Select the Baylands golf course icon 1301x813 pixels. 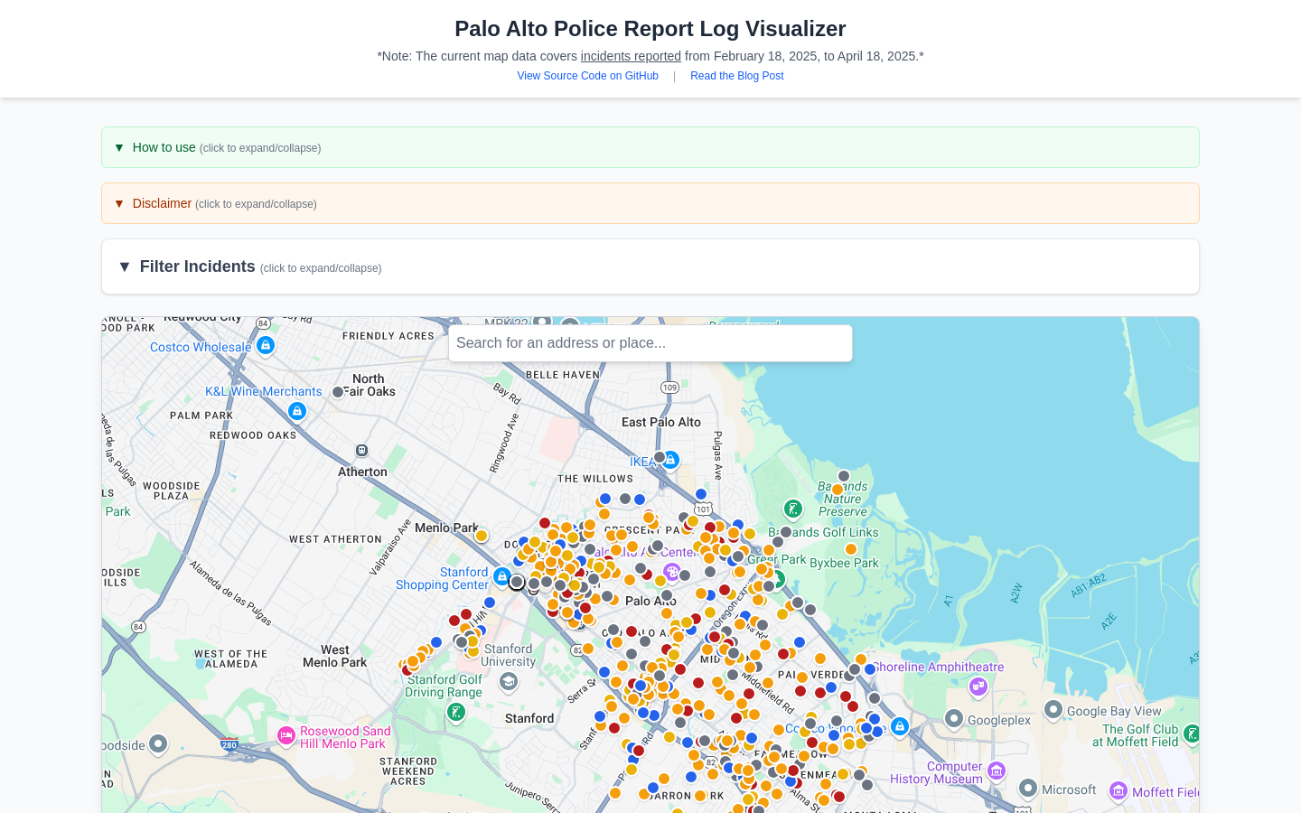(792, 509)
